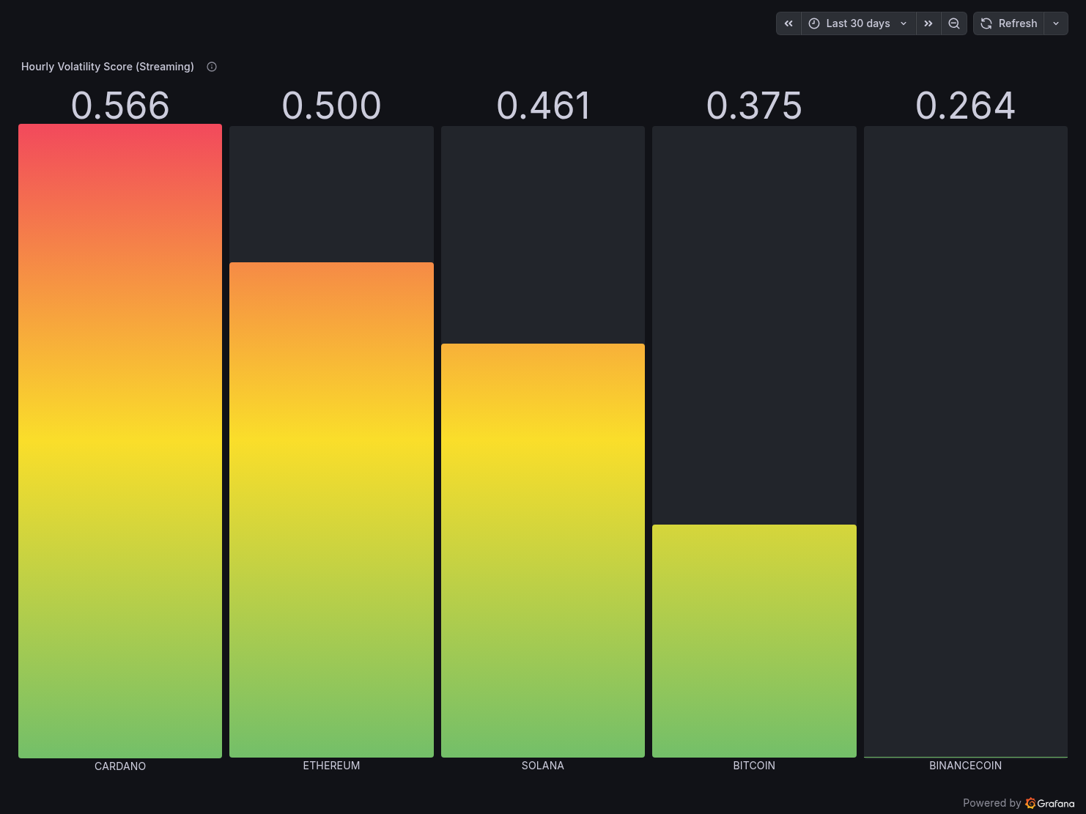Open the Powered by Grafana link

pos(1019,803)
